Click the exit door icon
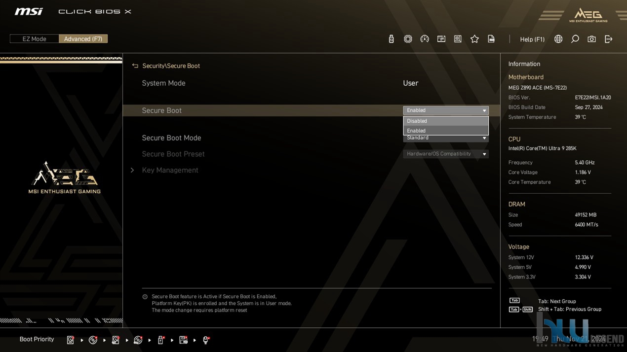Image resolution: width=627 pixels, height=352 pixels. [x=608, y=39]
